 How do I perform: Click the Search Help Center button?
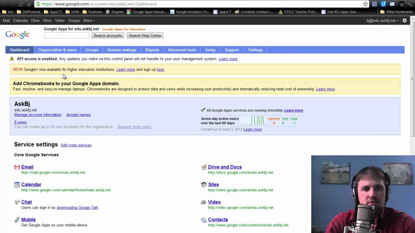pyautogui.click(x=145, y=36)
